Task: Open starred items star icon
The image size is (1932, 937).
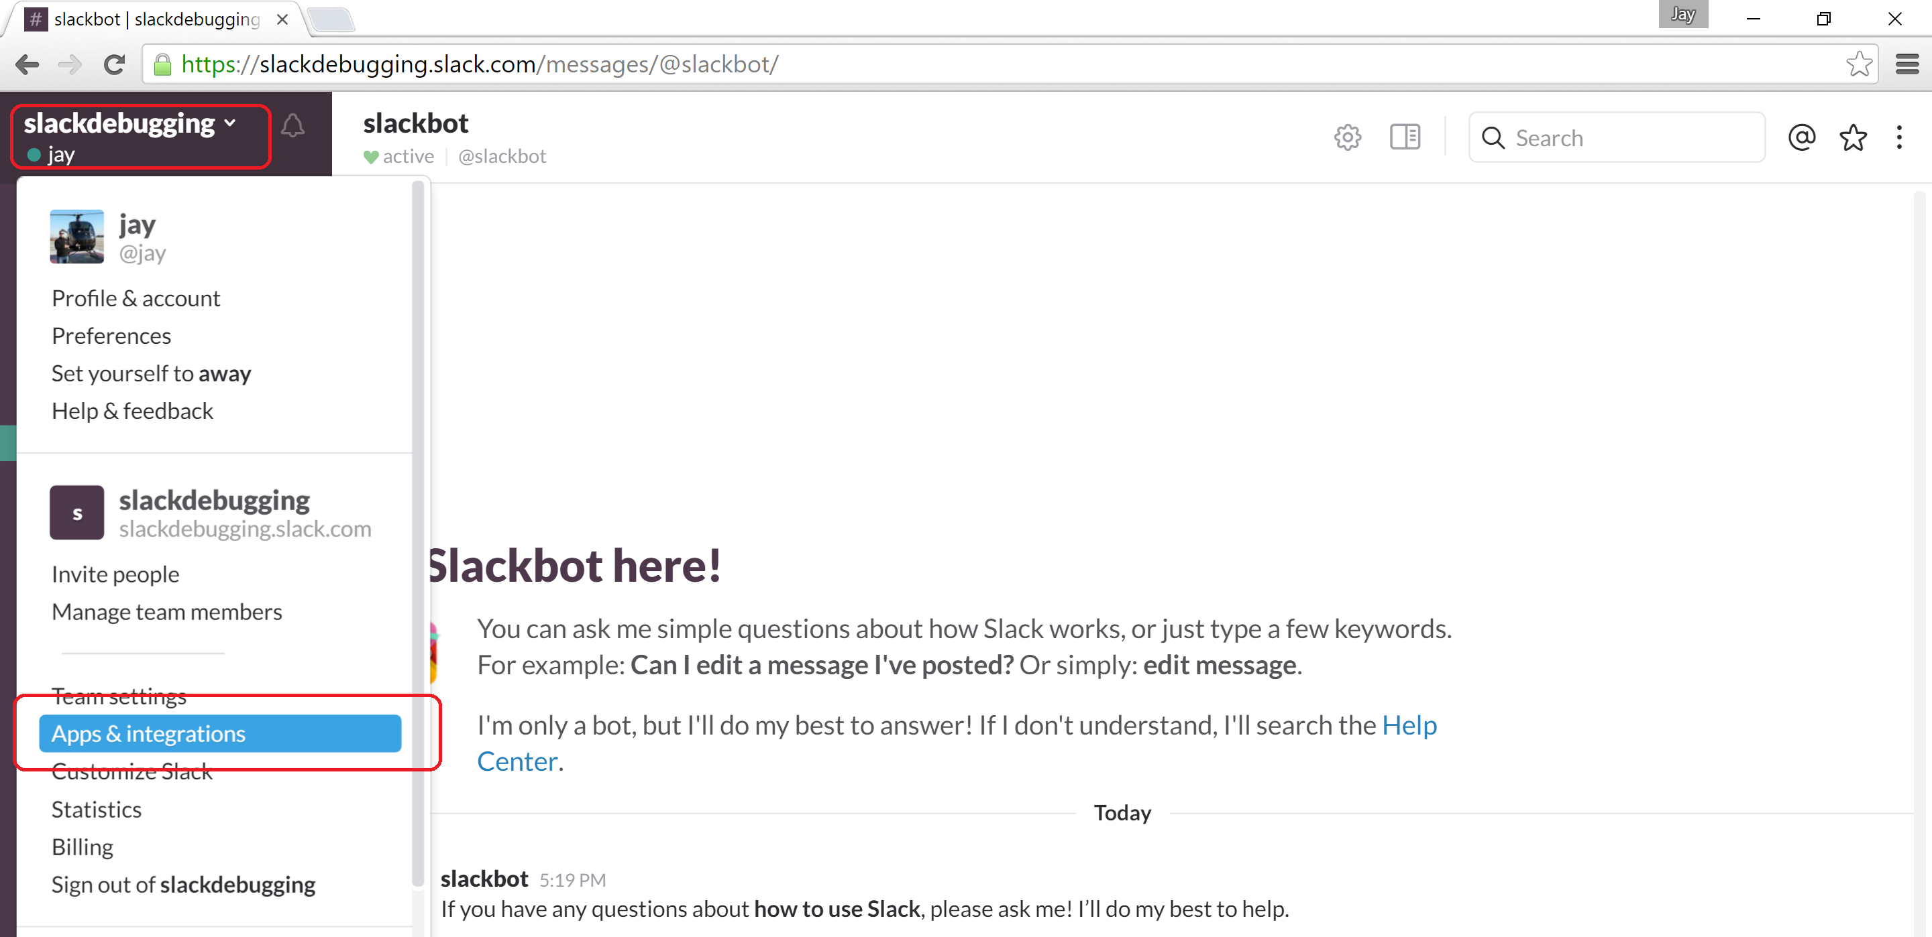Action: tap(1852, 138)
